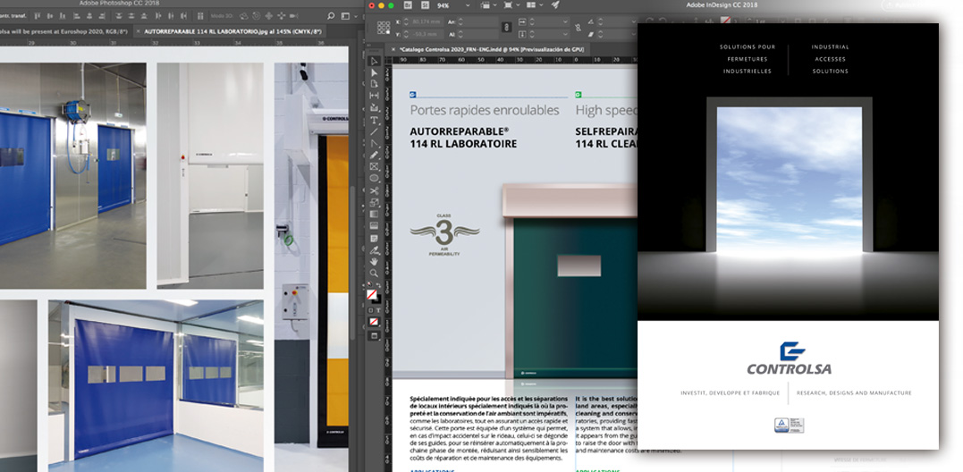Viewport: 963px width, 472px height.
Task: Click Photoshop's 3D rotate mode icon
Action: tap(244, 16)
